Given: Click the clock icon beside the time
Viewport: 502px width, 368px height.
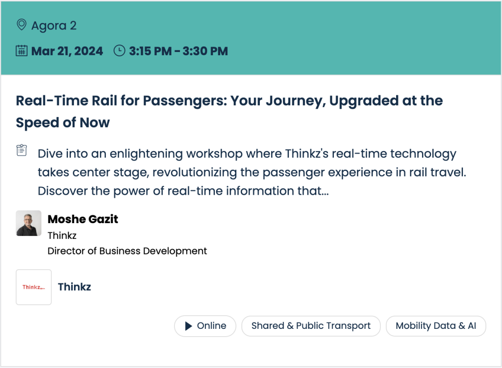Looking at the screenshot, I should [x=120, y=51].
